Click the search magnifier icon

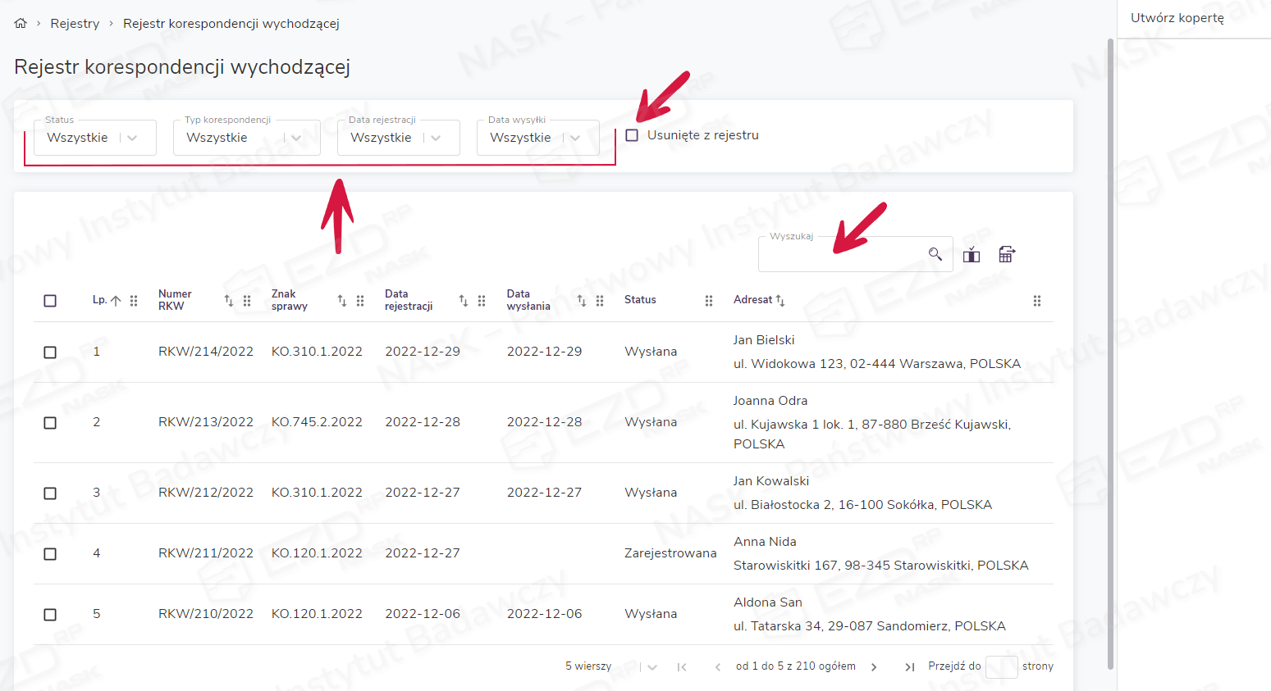935,254
